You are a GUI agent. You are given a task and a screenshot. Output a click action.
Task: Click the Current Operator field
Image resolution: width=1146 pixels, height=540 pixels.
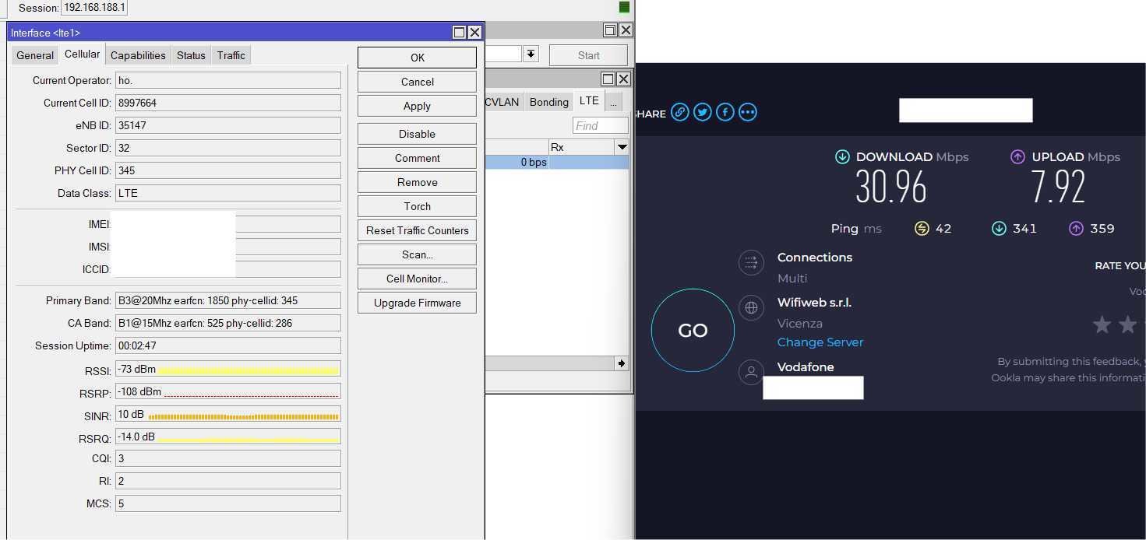[228, 80]
